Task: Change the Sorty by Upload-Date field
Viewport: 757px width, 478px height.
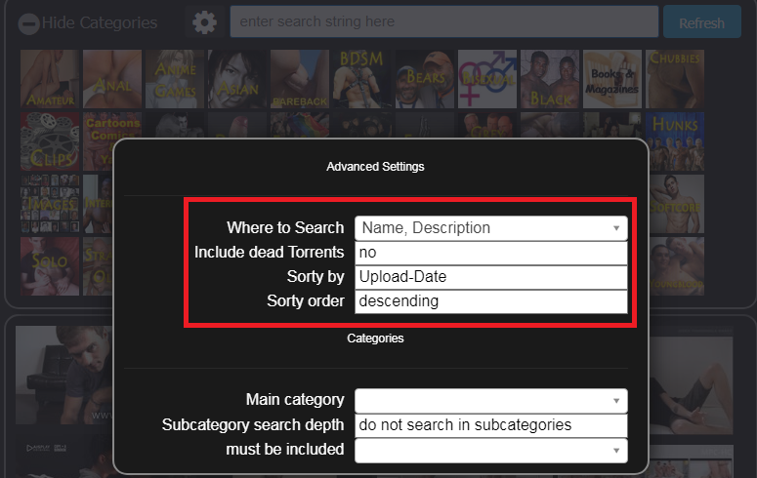Action: 490,277
